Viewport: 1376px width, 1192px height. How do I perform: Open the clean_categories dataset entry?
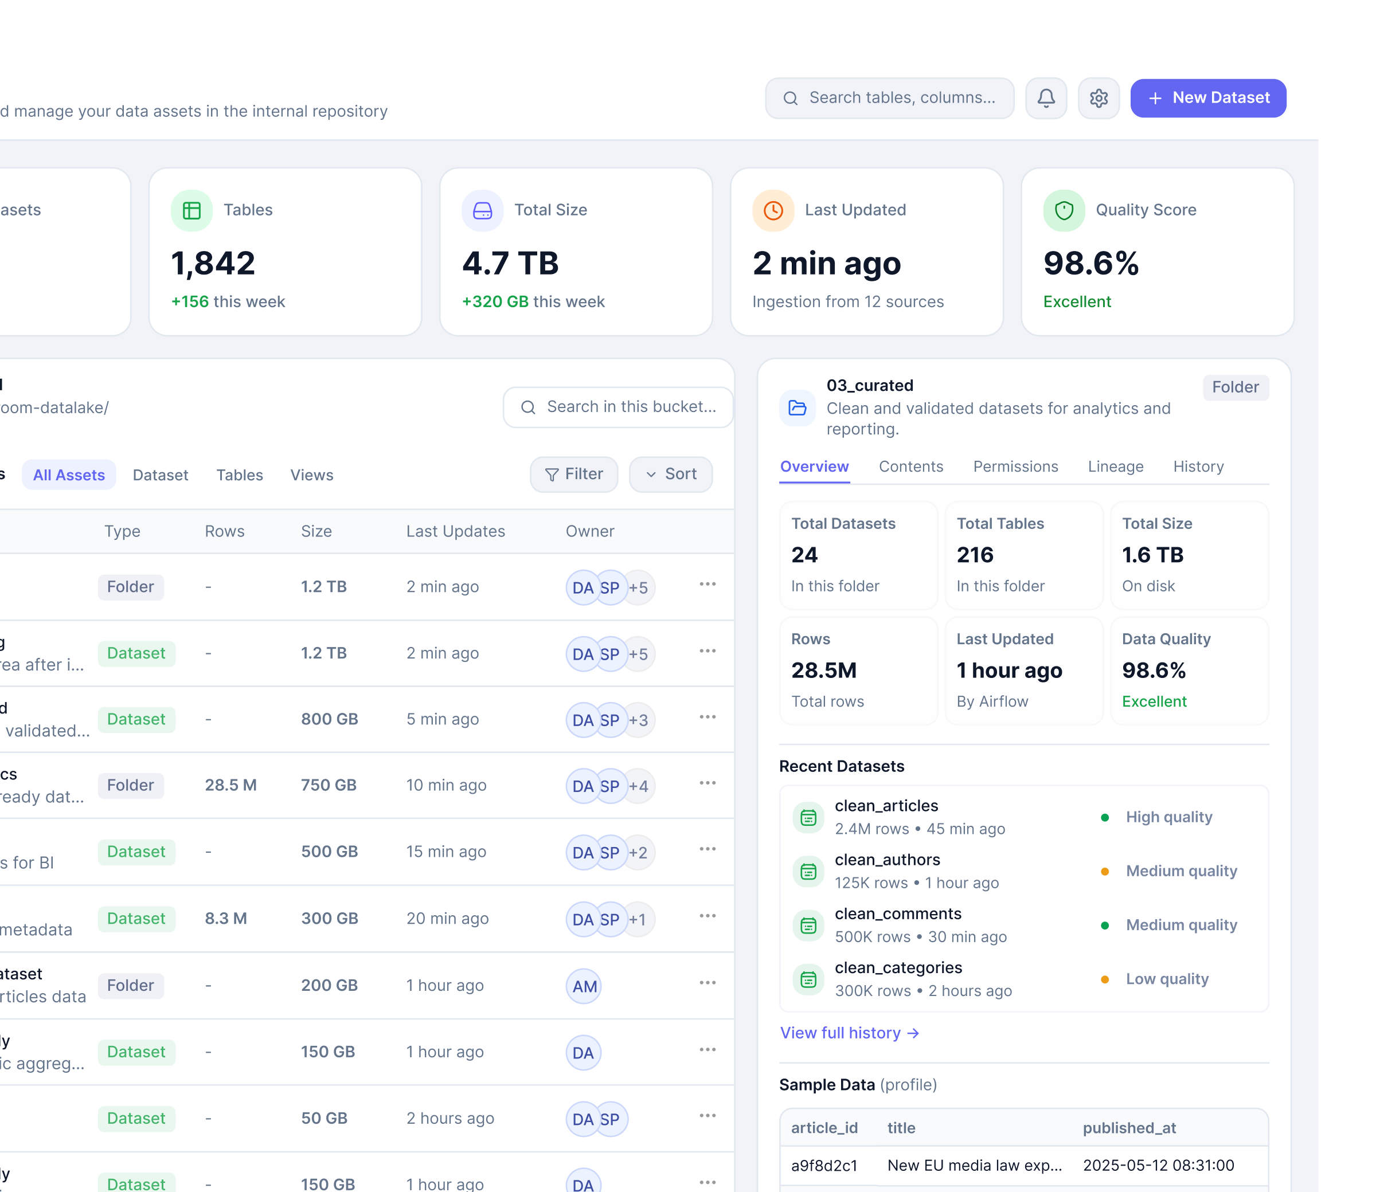click(x=1024, y=979)
